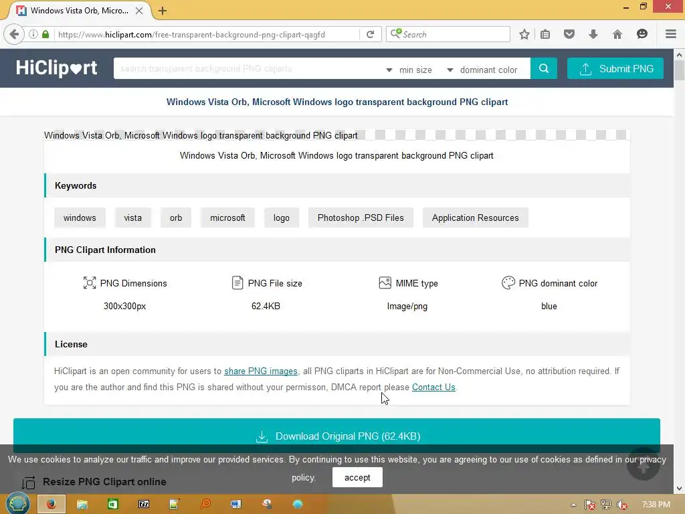Open the orb keyword tag

point(176,218)
